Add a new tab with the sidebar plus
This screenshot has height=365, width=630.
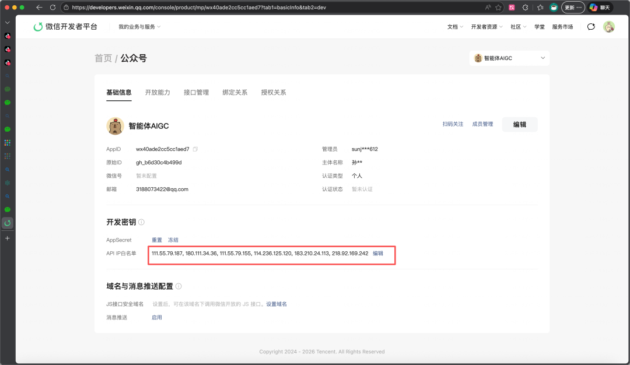tap(7, 238)
